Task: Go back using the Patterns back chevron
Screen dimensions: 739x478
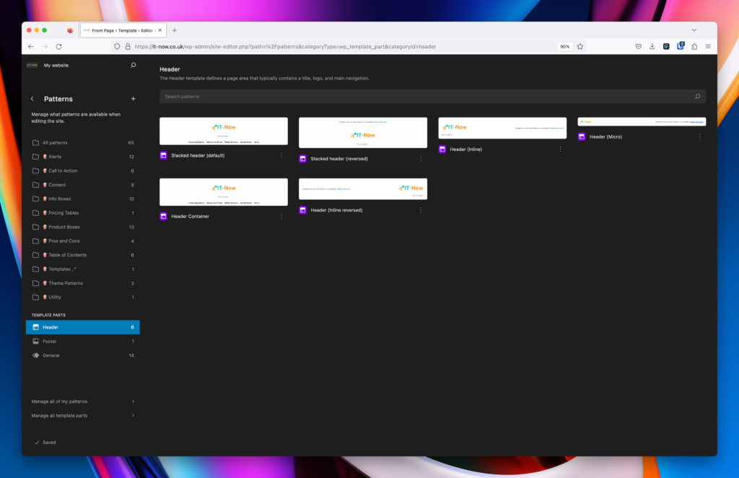Action: point(32,99)
